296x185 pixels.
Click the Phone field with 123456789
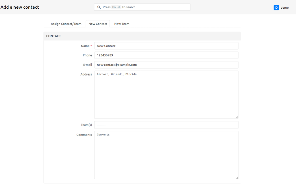(x=166, y=55)
